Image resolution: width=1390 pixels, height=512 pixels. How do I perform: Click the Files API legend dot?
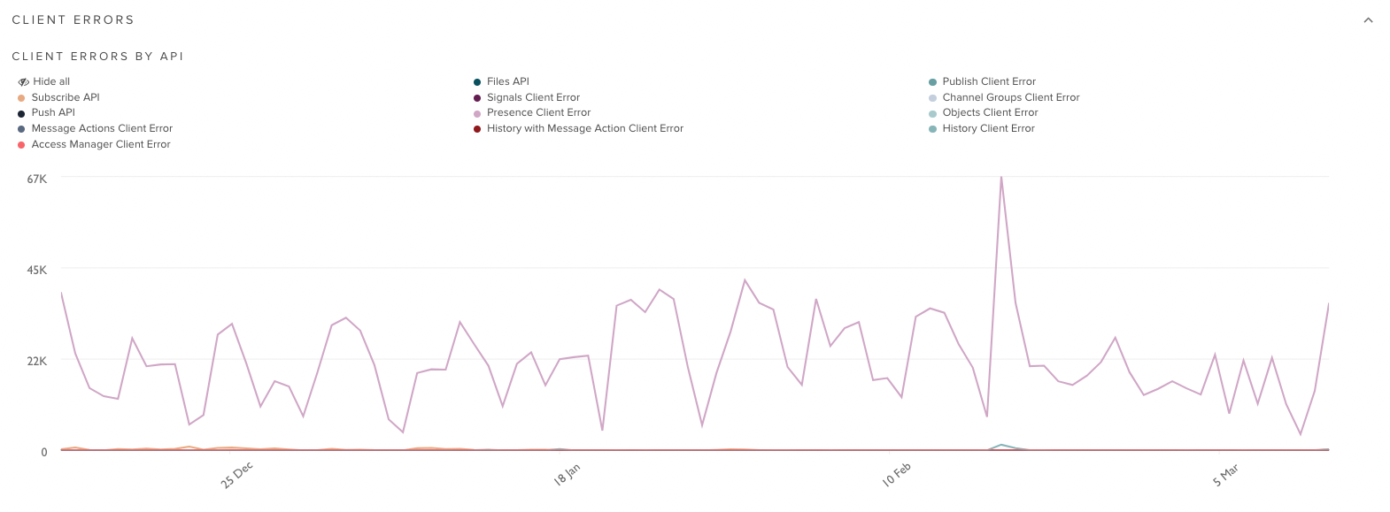coord(477,82)
